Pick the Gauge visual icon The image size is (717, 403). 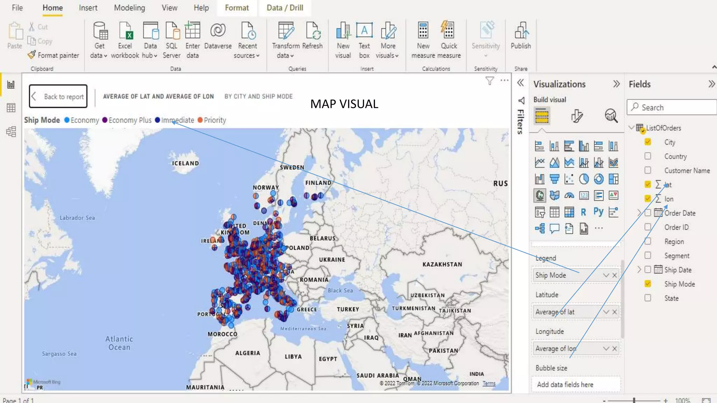(x=569, y=195)
